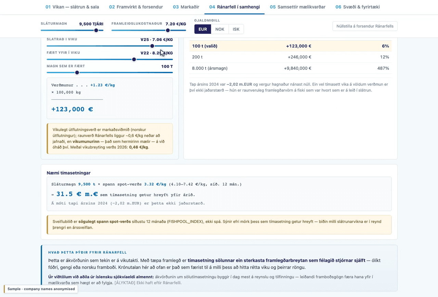Viewport: 438px width, 297px height.
Task: Select the 04 Ránarfell í samhengi tab
Action: tap(234, 7)
